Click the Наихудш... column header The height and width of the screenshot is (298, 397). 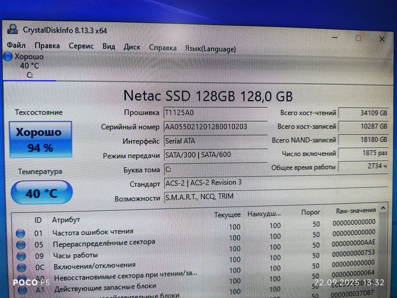(264, 214)
